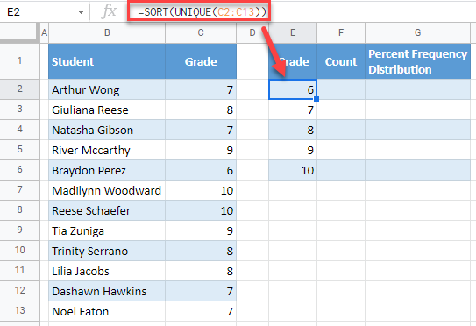Click Braydon Perez's grade of 6

[x=201, y=170]
